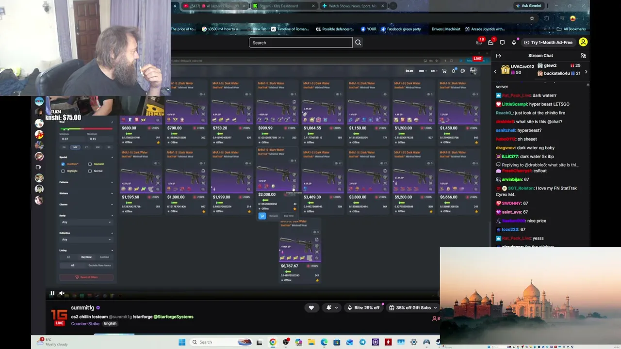The height and width of the screenshot is (349, 621).
Task: Expand the Charms filter section
Action: pos(86,205)
